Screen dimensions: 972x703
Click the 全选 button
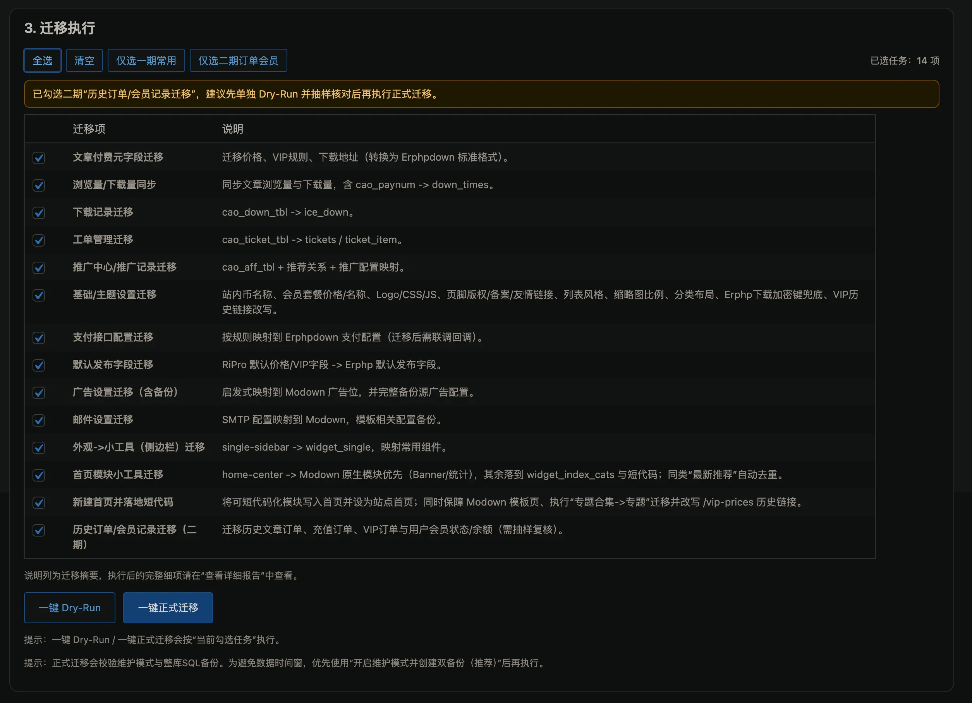43,60
